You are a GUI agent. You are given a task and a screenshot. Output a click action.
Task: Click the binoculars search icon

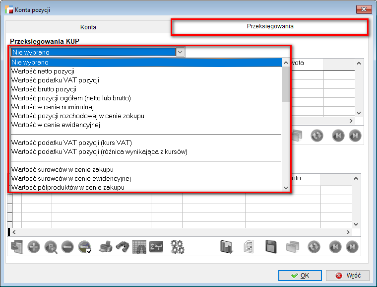(123, 247)
